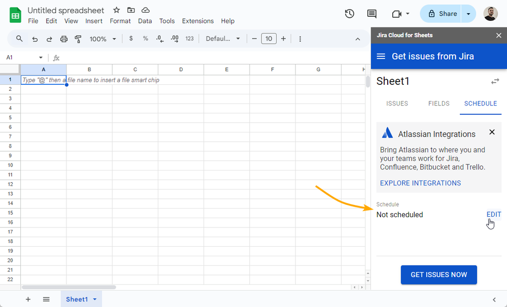Open zoom level 100% dropdown
This screenshot has width=507, height=307.
103,39
